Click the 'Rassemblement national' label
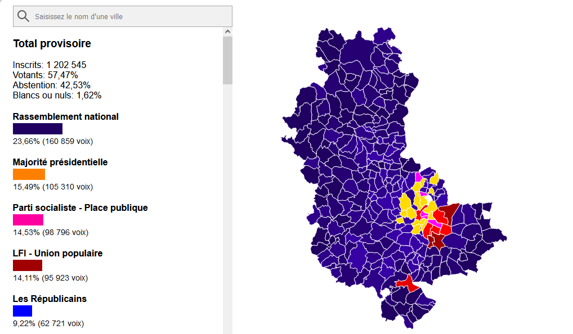 66,116
